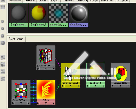Click lambert2 node output connection arrow

click(104, 86)
